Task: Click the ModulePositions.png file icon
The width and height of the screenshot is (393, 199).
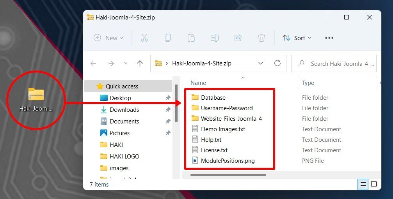Action: click(195, 160)
